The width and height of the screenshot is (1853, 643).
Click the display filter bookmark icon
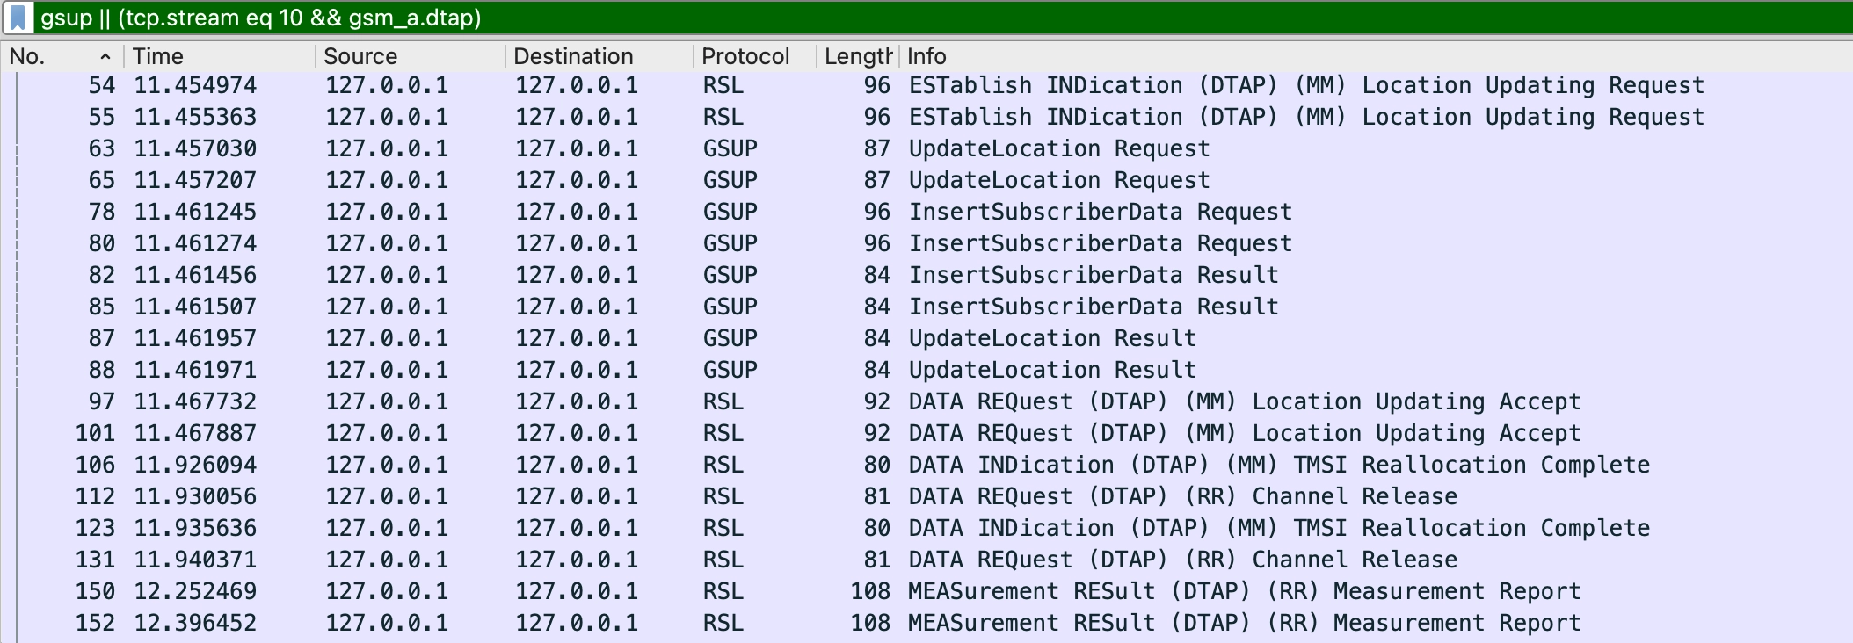[x=18, y=18]
